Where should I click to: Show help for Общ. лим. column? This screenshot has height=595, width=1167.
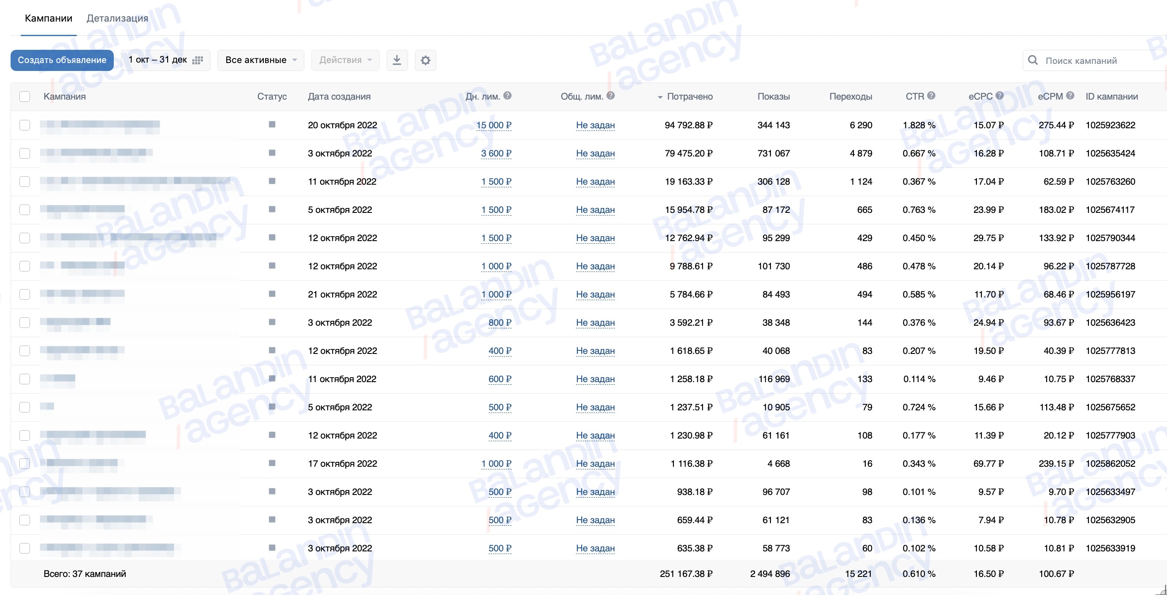click(611, 96)
